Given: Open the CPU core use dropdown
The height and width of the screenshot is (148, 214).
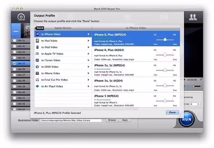Looking at the screenshot, I should pyautogui.click(x=198, y=104).
